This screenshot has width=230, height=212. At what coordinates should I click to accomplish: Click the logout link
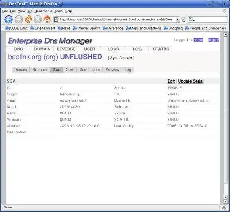point(213,40)
